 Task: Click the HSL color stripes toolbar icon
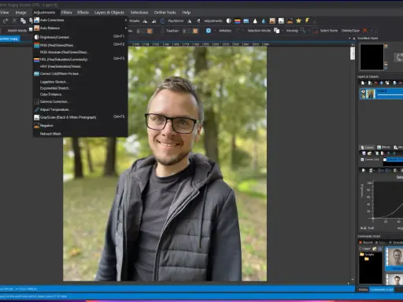(x=238, y=21)
